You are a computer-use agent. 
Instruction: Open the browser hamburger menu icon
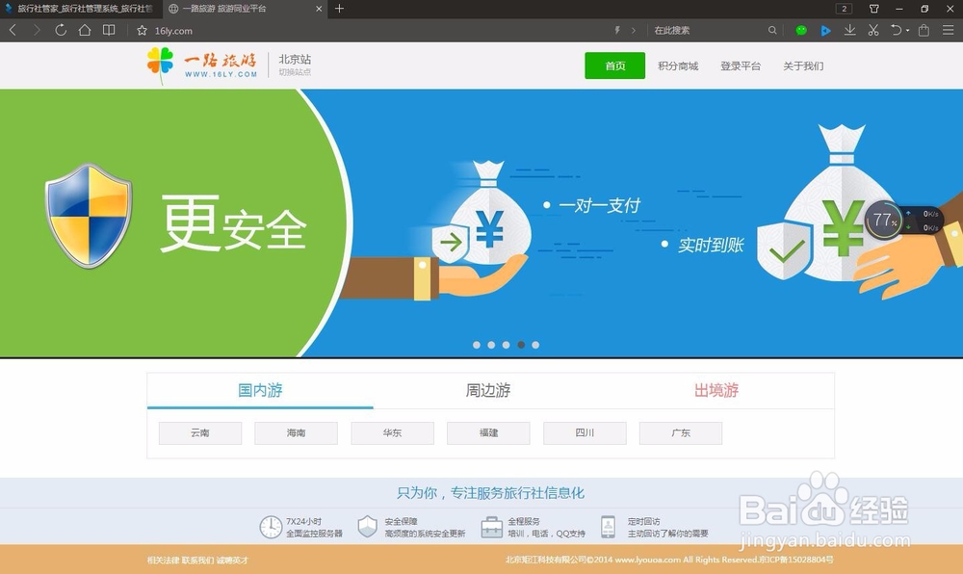click(x=949, y=30)
